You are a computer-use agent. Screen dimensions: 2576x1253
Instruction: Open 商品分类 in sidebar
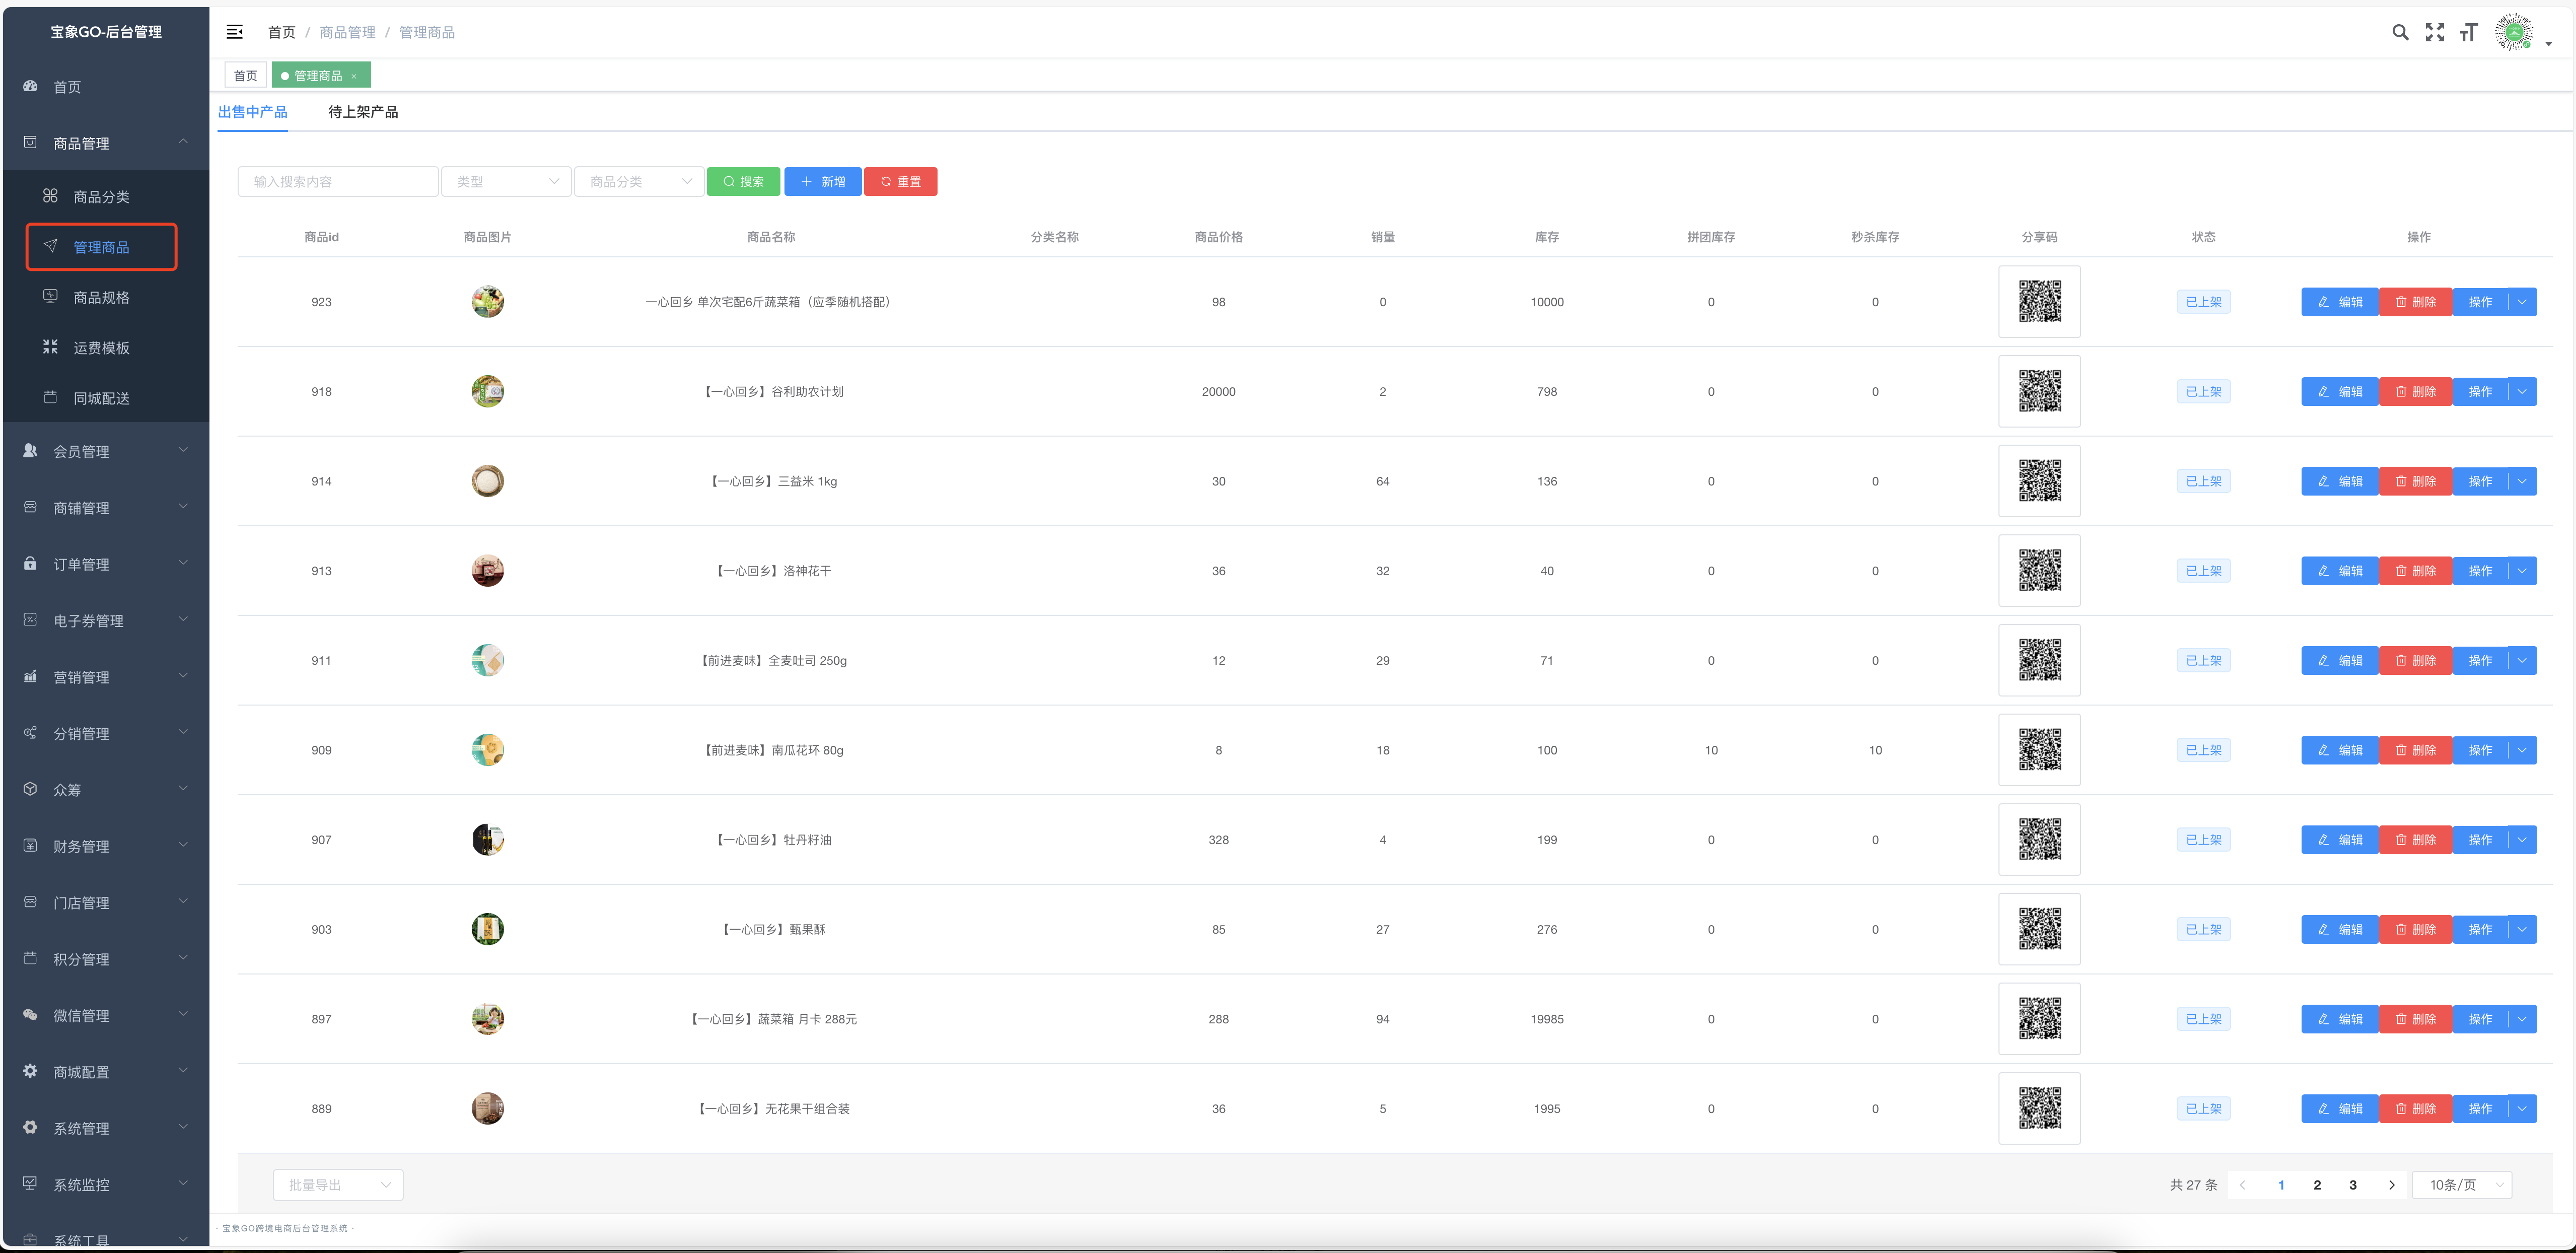(x=101, y=197)
